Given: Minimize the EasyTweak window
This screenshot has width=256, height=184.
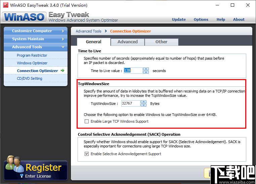Looking at the screenshot, I should coord(217,5).
